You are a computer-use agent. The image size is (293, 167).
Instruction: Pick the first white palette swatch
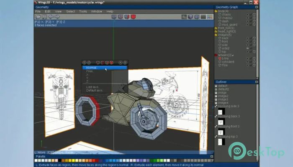(36, 160)
